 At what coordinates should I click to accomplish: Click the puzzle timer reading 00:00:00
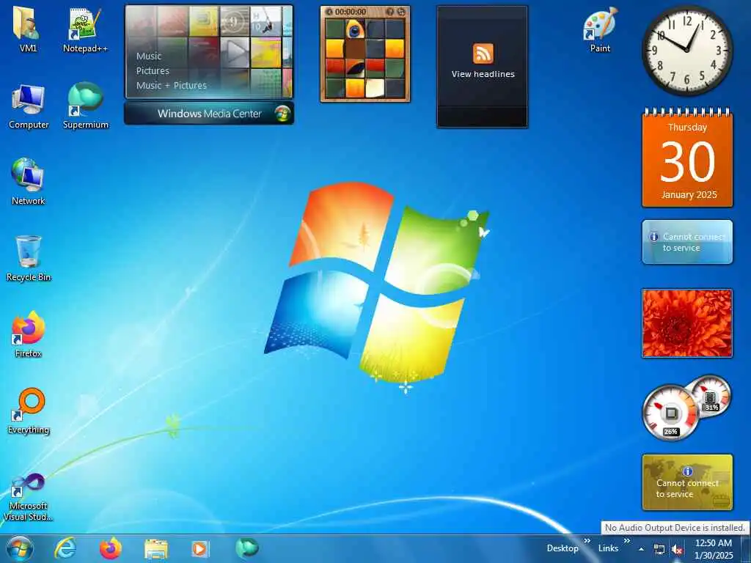pos(350,12)
